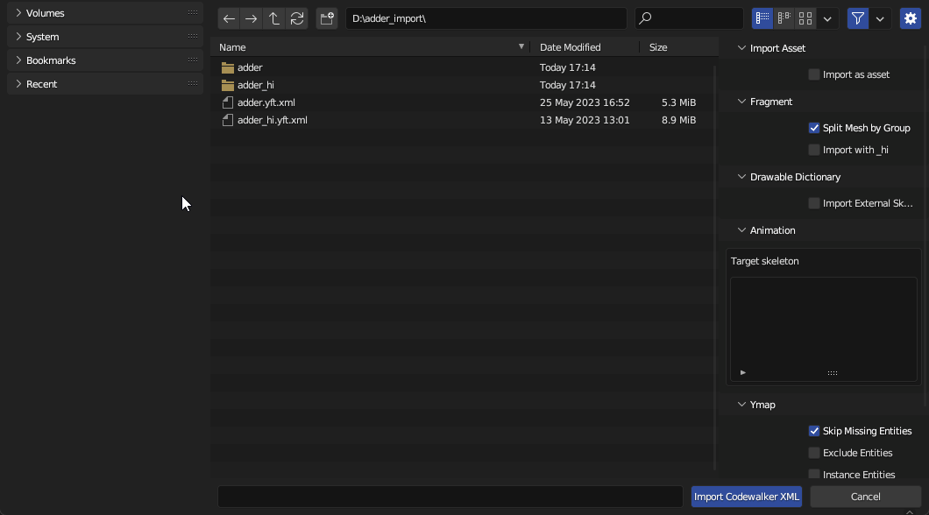Expand the Volumes panel

[x=18, y=13]
